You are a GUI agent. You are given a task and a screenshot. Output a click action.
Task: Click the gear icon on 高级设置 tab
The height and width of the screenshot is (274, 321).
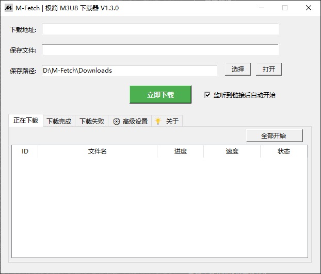(117, 122)
